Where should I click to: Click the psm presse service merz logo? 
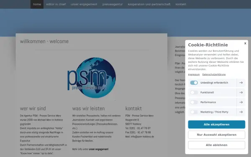[x=92, y=78]
